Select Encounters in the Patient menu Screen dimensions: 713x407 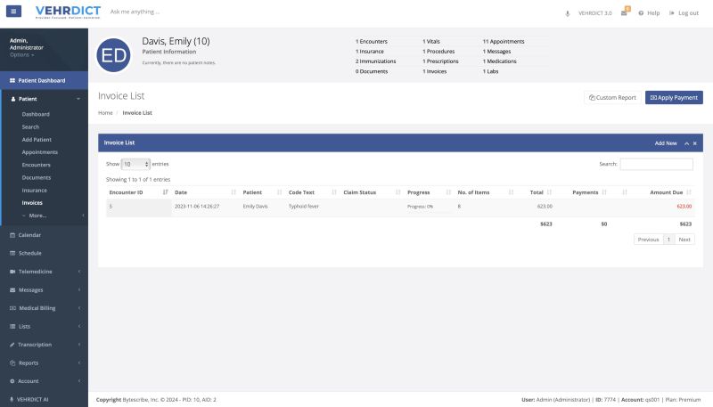37,165
